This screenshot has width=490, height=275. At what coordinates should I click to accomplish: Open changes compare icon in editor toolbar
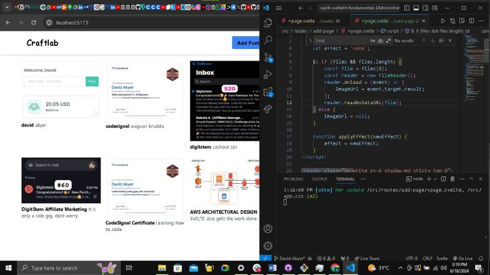click(453, 21)
